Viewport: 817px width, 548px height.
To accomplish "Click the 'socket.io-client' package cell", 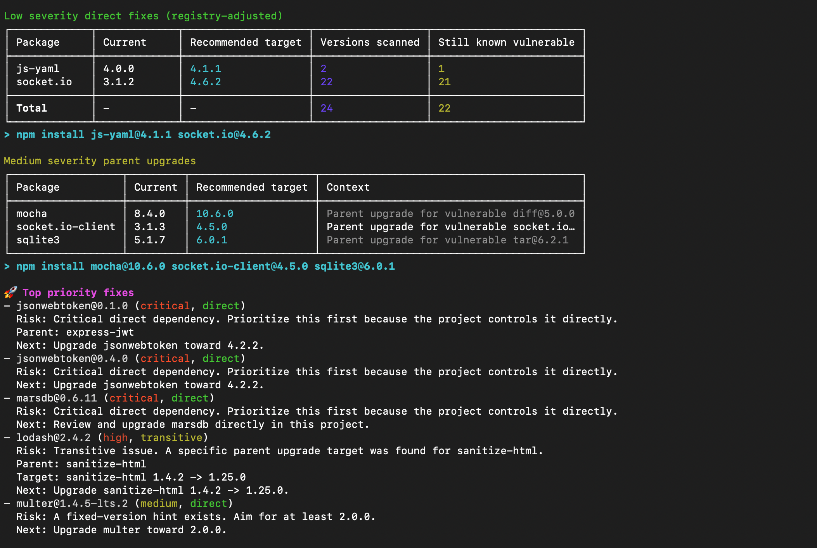I will [66, 227].
